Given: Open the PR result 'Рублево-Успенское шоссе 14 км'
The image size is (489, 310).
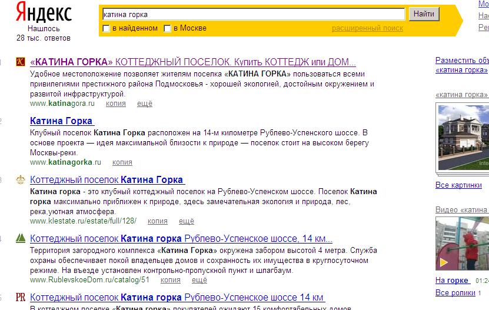Looking at the screenshot, I should click(178, 297).
